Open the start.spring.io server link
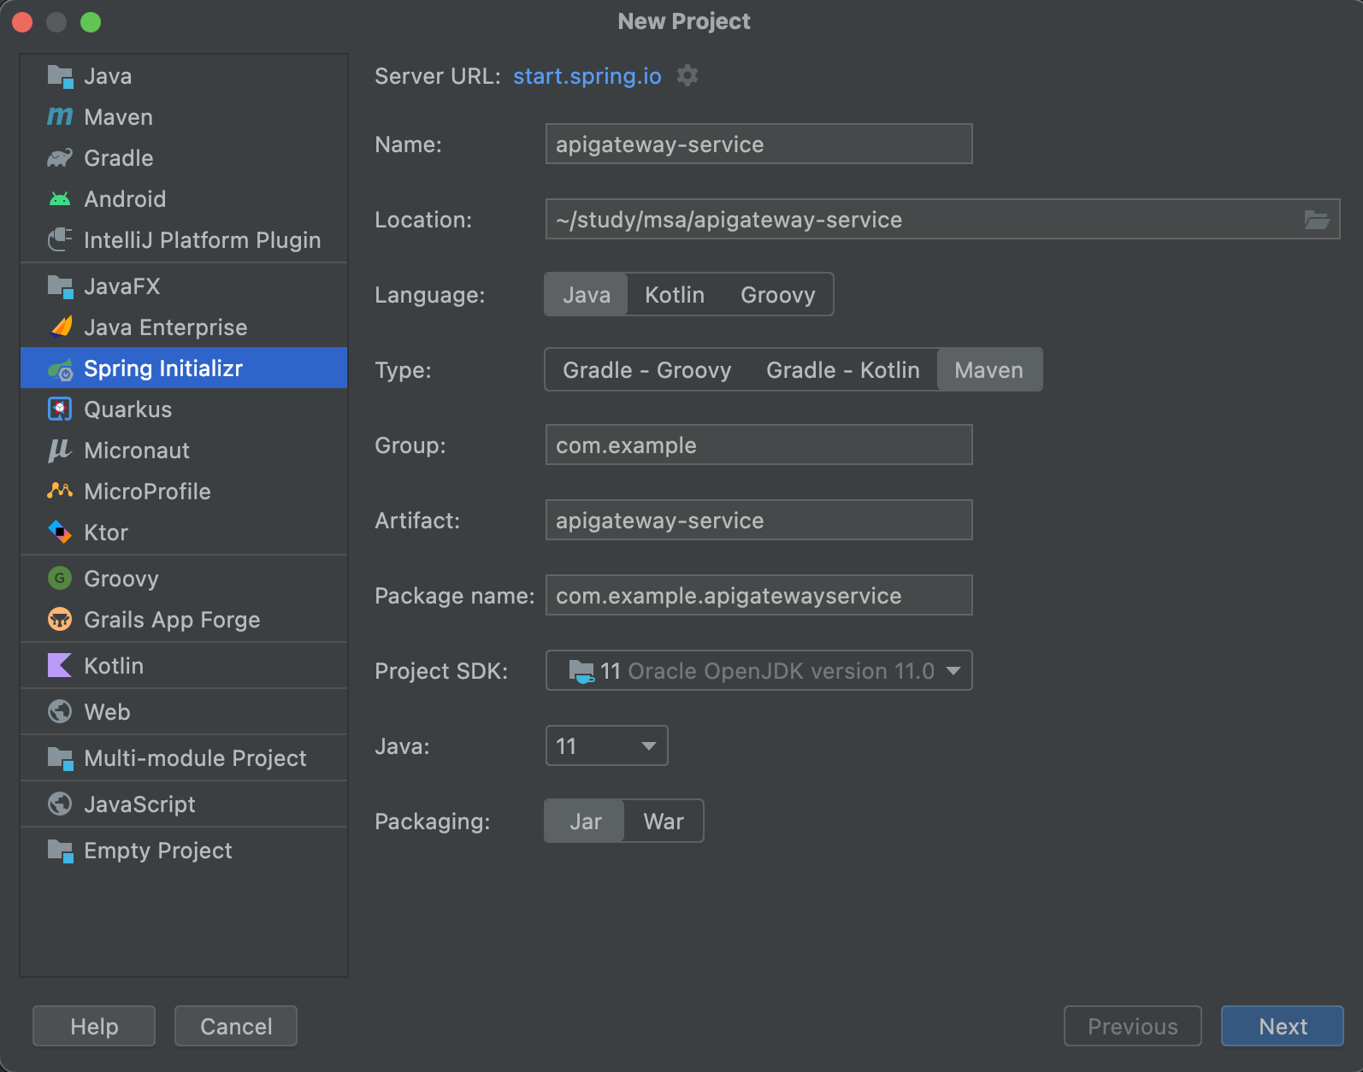Screen dimensions: 1363x1072 (587, 76)
